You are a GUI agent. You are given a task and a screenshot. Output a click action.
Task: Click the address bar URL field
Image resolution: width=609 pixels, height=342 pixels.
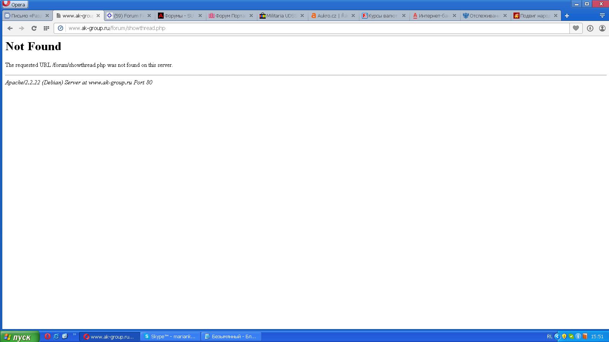click(318, 28)
